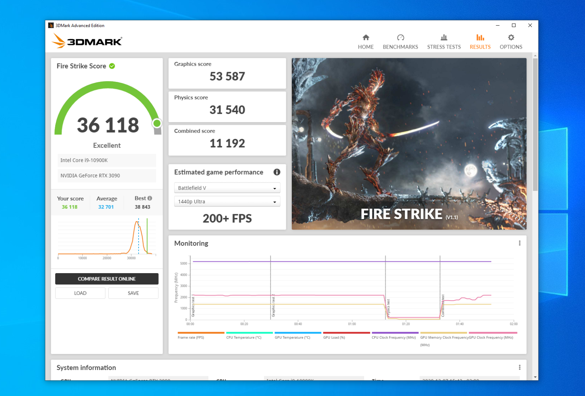Click the STRESS TESTS navigation label
This screenshot has width=585, height=396.
point(444,47)
